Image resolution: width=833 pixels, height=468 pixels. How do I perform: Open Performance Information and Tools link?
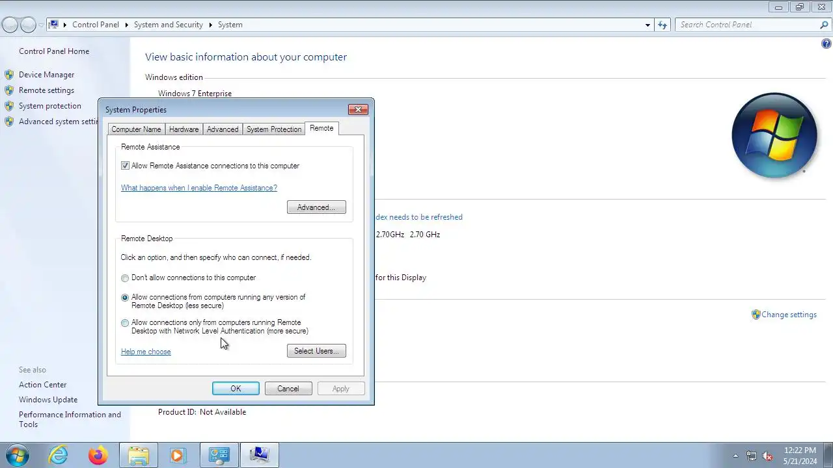click(x=70, y=419)
